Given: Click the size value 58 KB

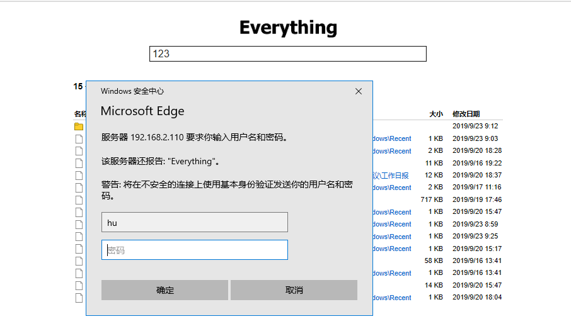Looking at the screenshot, I should point(434,260).
